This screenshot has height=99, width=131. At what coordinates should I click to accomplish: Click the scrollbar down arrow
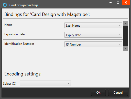click(126, 48)
